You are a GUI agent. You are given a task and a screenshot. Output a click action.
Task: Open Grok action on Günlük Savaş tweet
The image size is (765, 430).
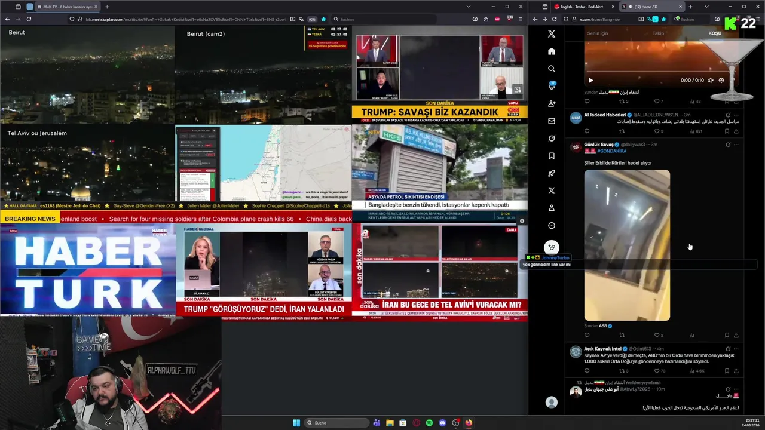[x=727, y=145]
